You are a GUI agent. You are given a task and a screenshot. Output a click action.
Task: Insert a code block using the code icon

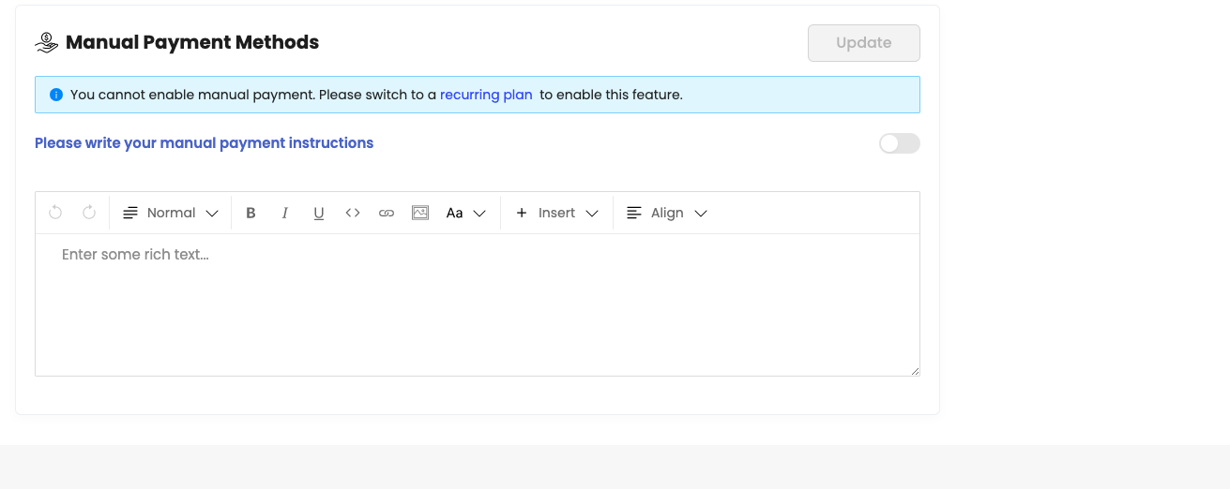(353, 213)
